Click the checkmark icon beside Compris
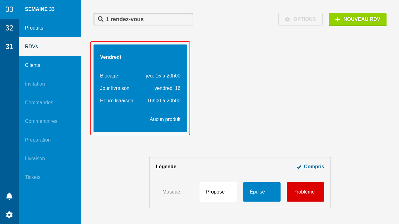This screenshot has width=399, height=224. pyautogui.click(x=299, y=167)
